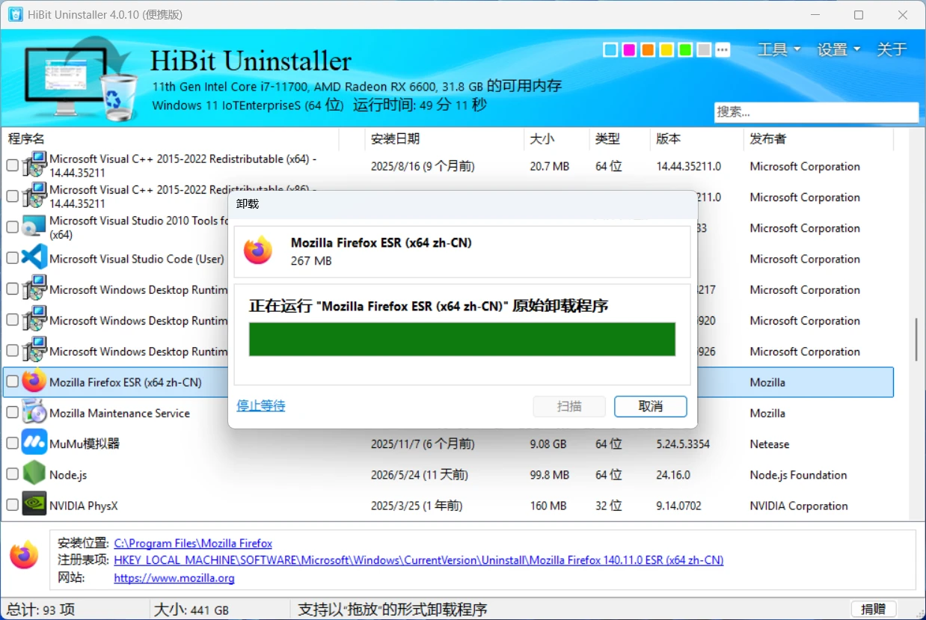
Task: Check the Mozilla Firefox ESR row checkbox
Action: tap(12, 381)
